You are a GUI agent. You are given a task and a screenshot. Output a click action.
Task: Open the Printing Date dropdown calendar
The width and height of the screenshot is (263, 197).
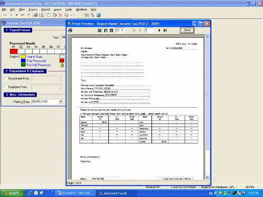click(60, 101)
